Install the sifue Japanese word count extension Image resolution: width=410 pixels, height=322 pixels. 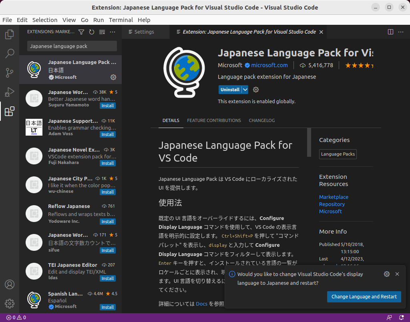[107, 250]
